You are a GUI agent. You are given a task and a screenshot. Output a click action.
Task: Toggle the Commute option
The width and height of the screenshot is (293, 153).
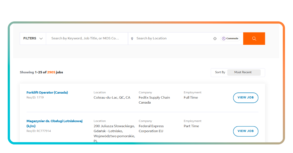tap(230, 38)
